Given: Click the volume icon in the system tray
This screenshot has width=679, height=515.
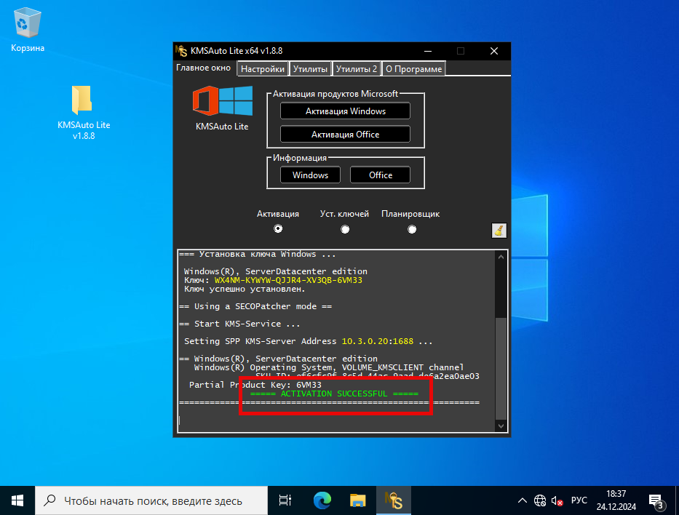Looking at the screenshot, I should point(555,500).
